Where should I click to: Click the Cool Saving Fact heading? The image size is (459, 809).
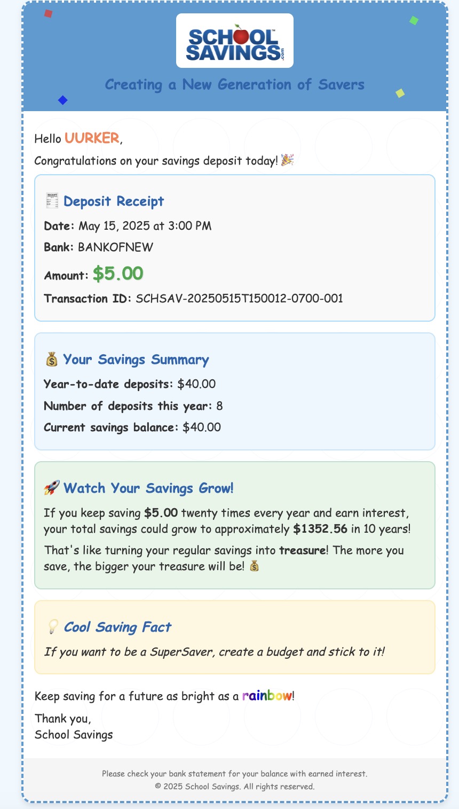coord(117,627)
